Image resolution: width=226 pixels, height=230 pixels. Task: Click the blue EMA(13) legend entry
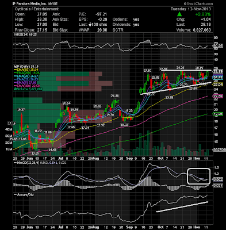pos(25,79)
